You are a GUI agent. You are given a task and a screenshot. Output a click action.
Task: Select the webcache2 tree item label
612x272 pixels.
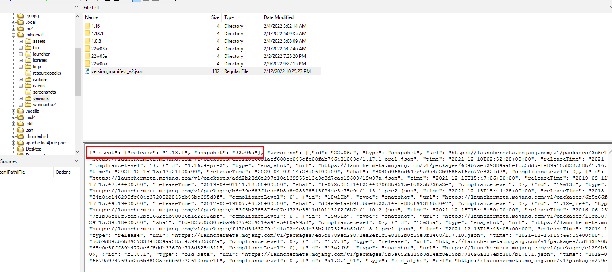coord(44,105)
